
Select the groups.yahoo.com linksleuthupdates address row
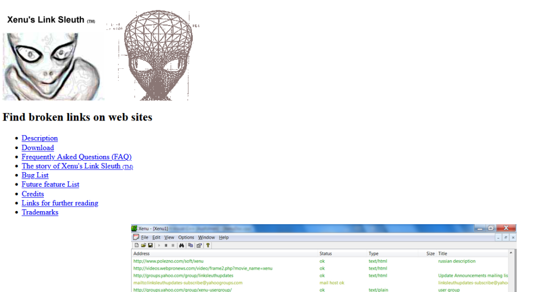183,276
